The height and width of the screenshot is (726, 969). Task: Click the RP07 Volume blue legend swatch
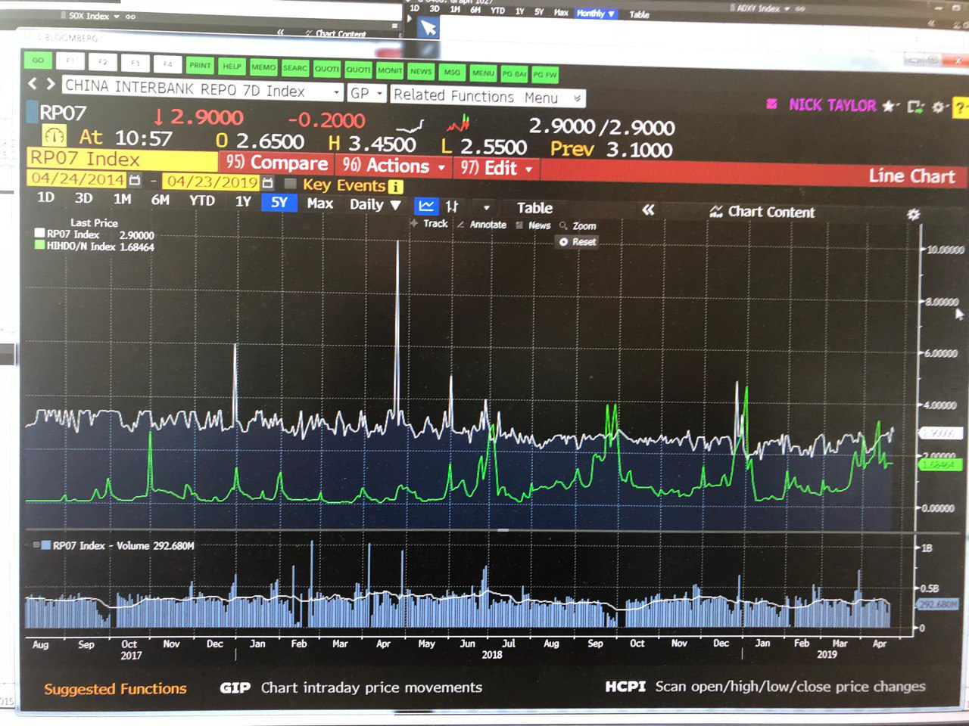[x=46, y=545]
